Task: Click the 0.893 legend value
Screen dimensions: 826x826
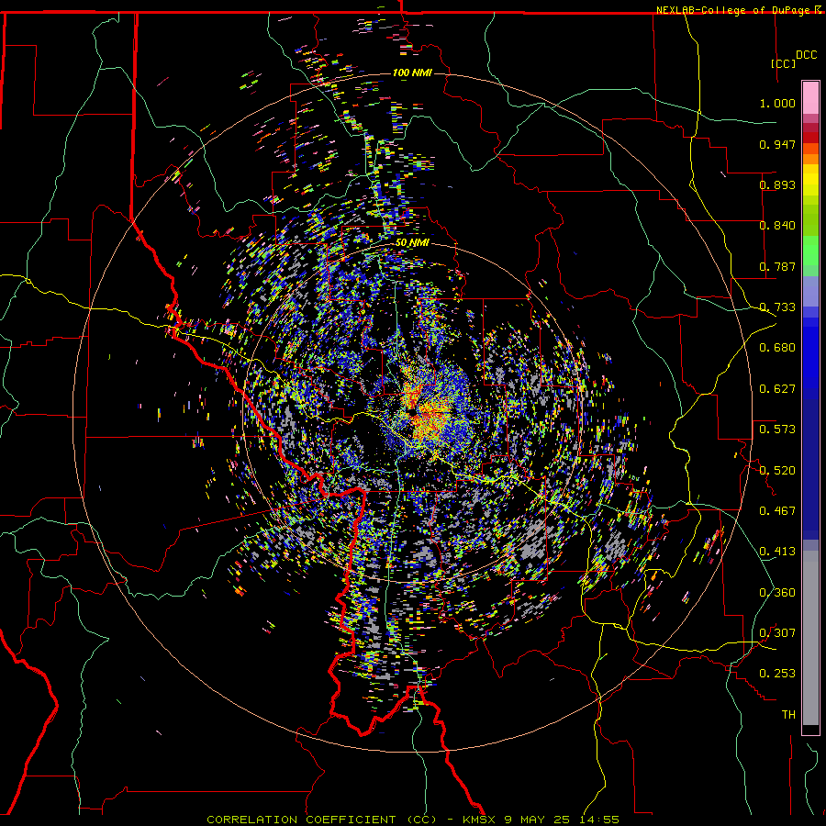Action: (x=777, y=184)
